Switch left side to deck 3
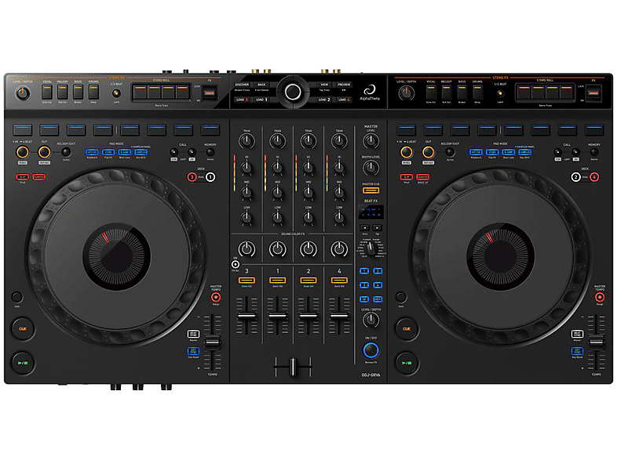This screenshot has height=460, width=617. (x=192, y=177)
